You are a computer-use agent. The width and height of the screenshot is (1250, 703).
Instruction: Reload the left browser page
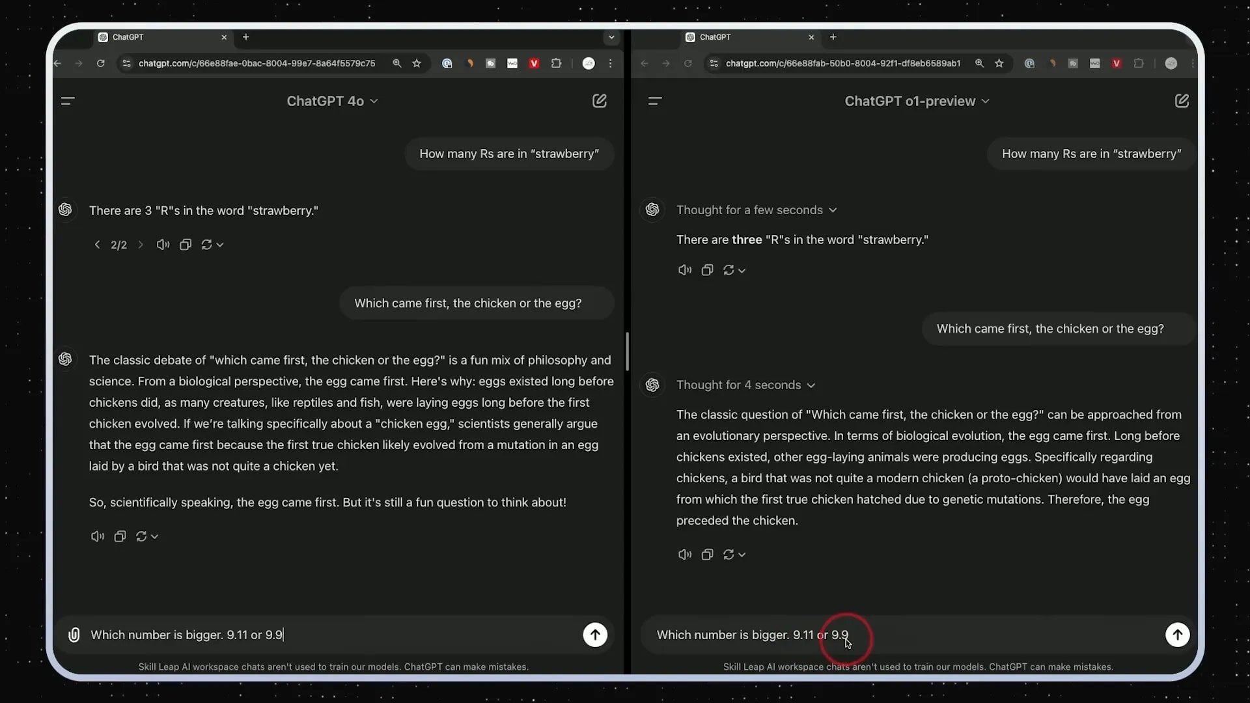click(x=100, y=63)
